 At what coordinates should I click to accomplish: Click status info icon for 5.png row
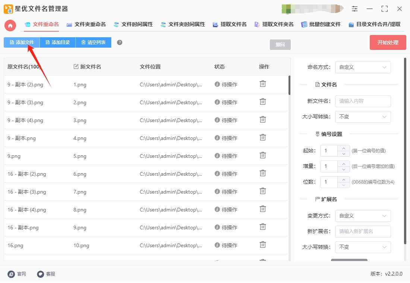click(217, 156)
